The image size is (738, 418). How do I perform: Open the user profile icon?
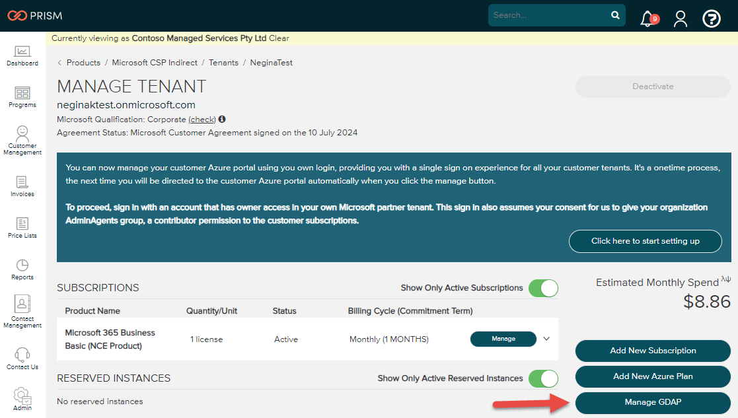[x=680, y=19]
